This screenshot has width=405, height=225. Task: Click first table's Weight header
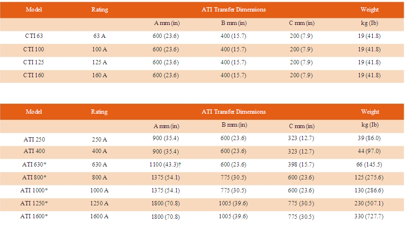370,10
